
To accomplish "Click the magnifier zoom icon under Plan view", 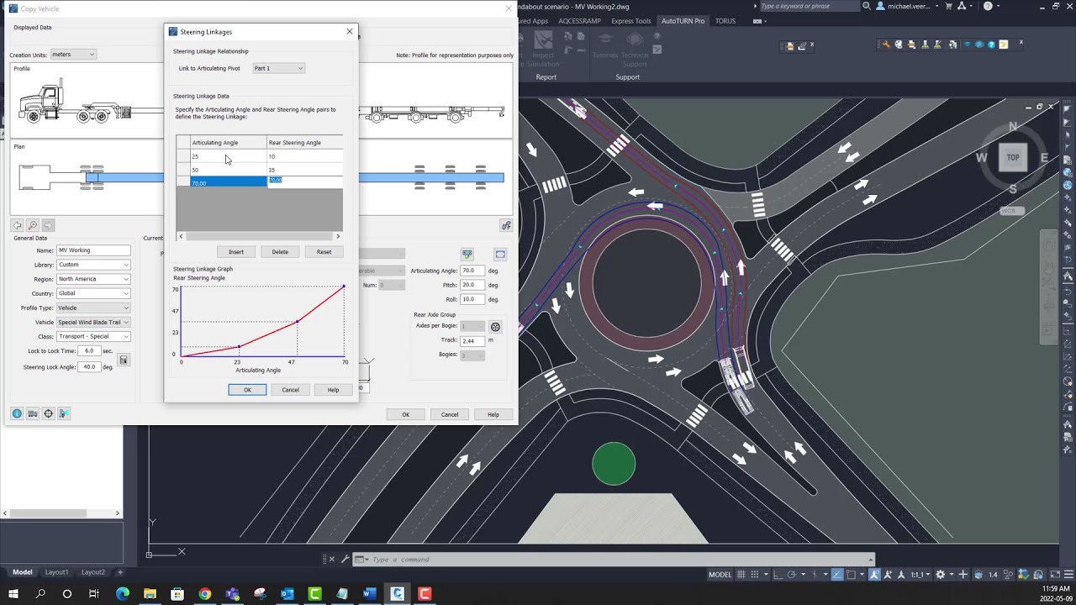I will [x=32, y=225].
